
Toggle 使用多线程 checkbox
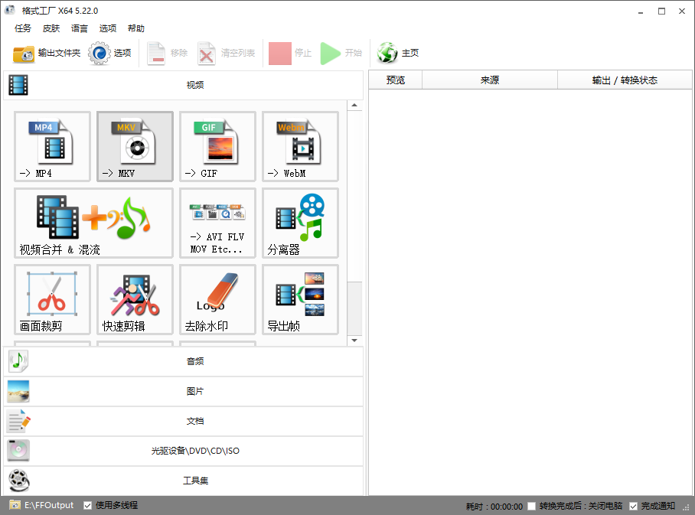click(88, 505)
